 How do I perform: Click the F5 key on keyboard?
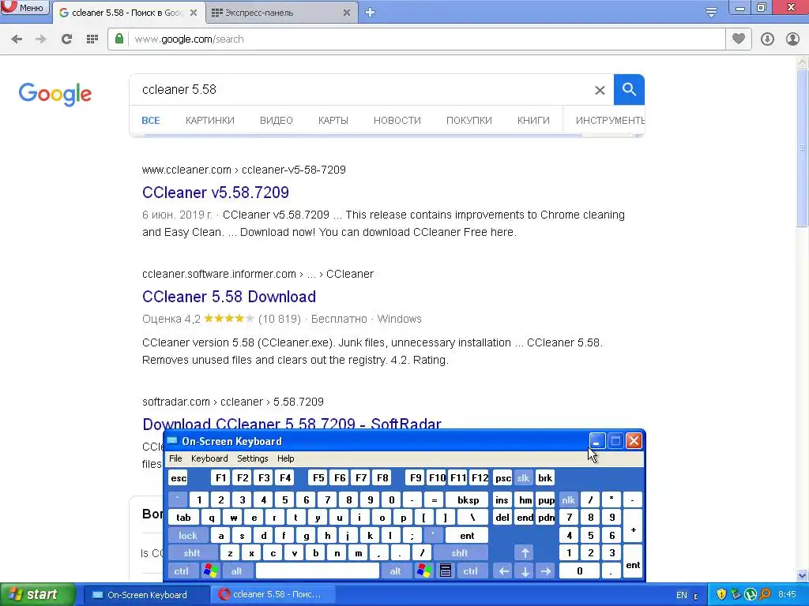coord(318,478)
